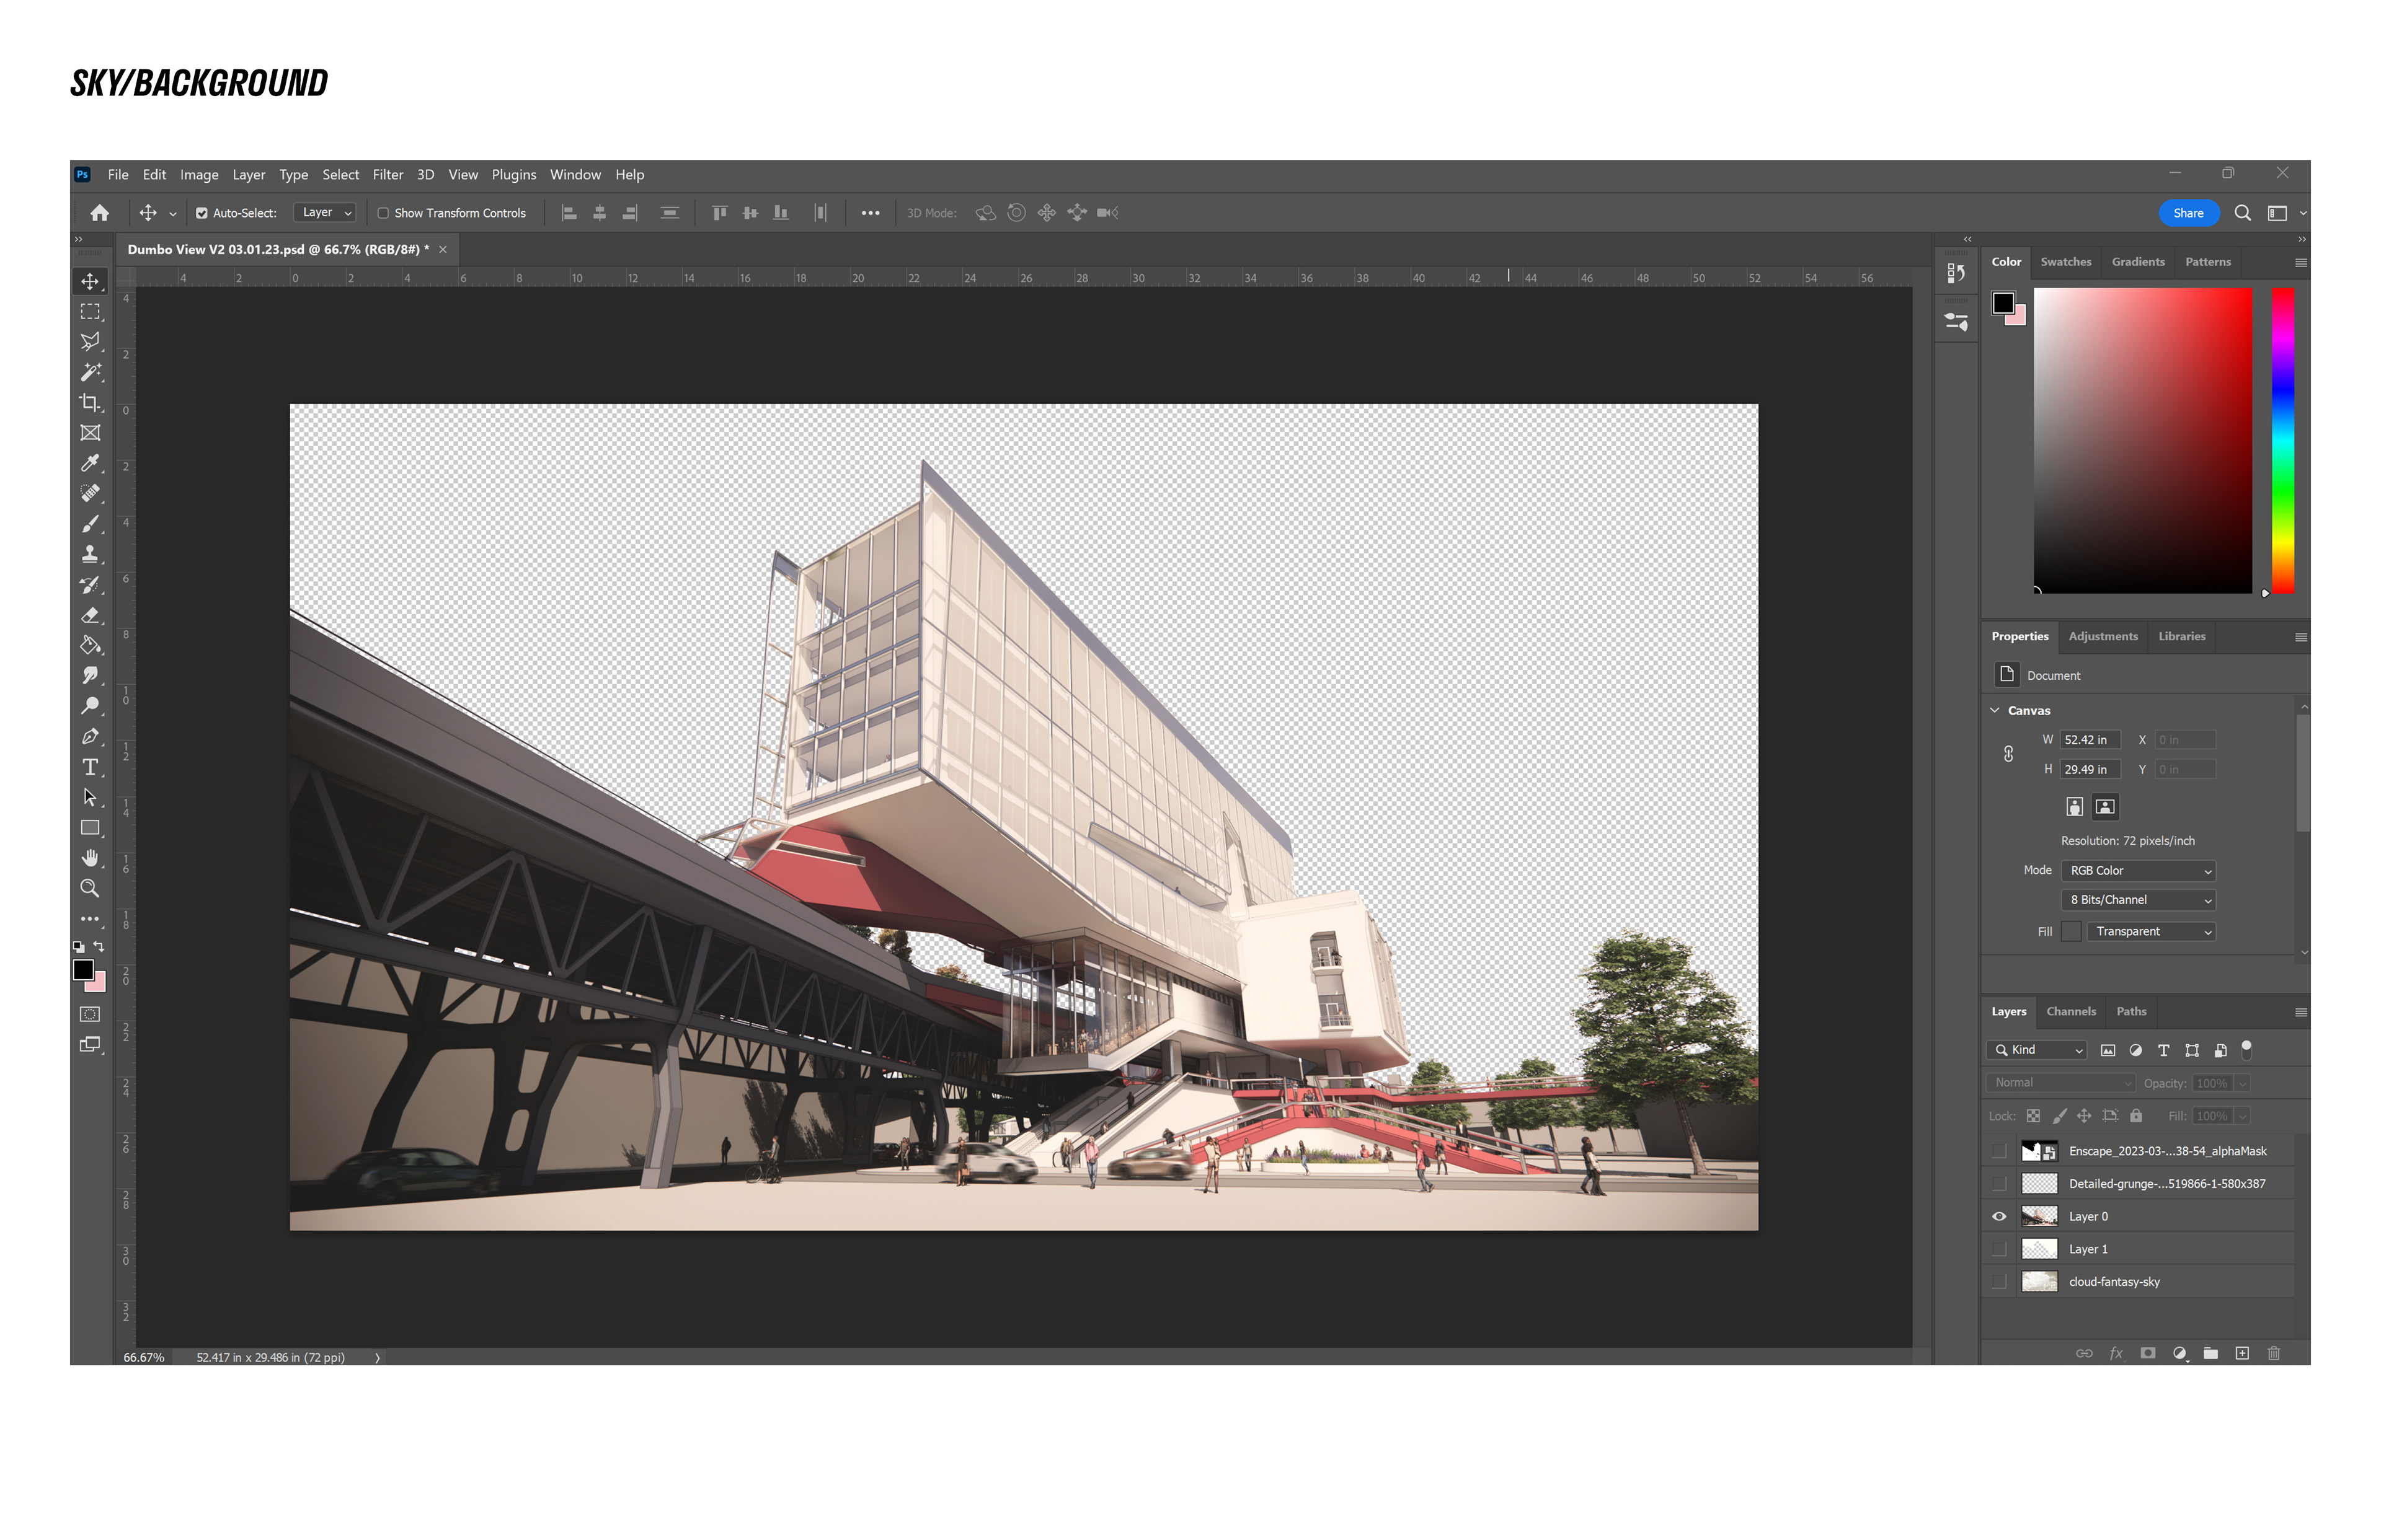
Task: Click the foreground color swatch in toolbar
Action: point(84,970)
